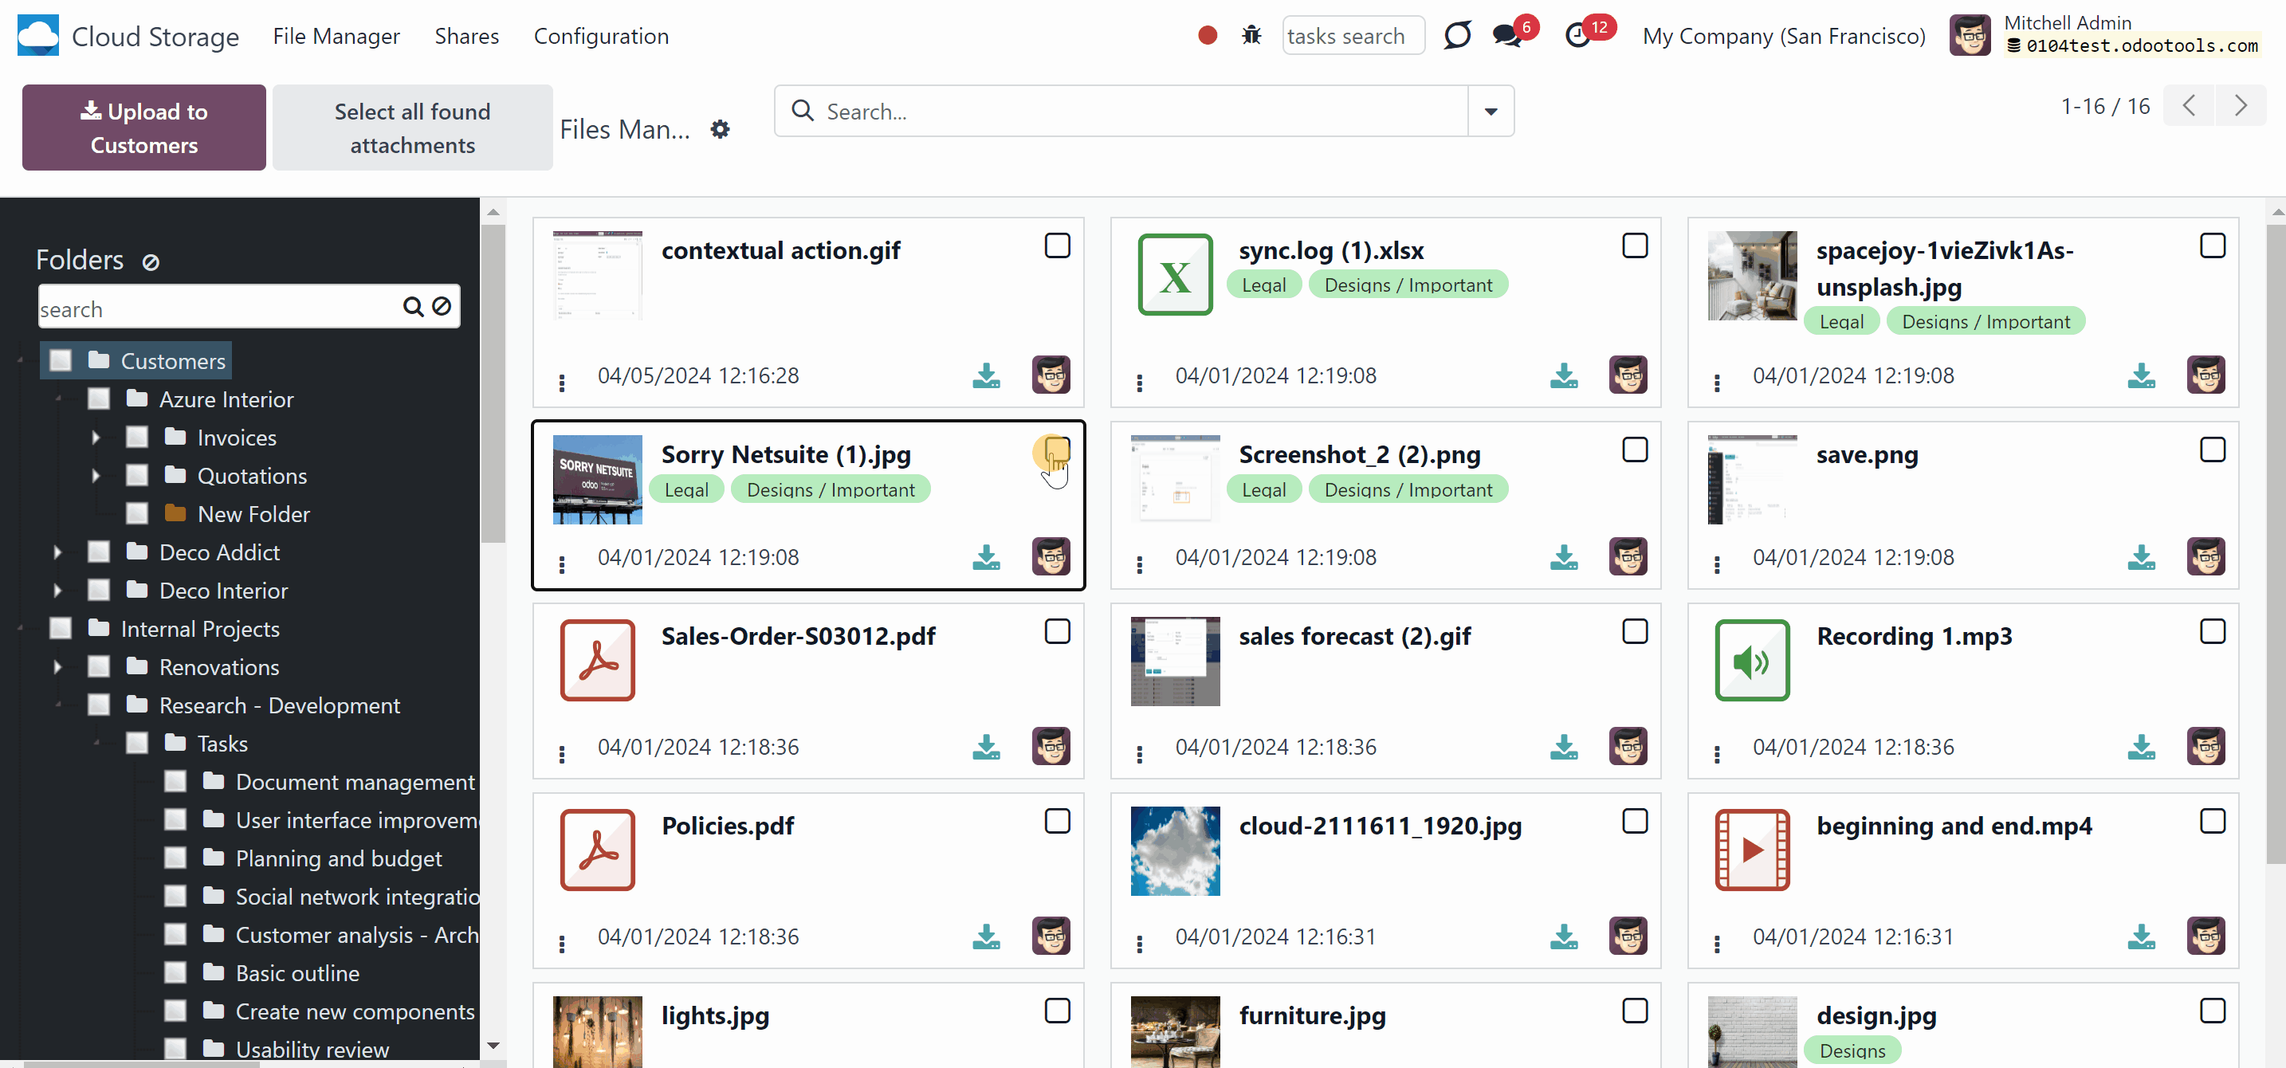2286x1068 pixels.
Task: Click the Excel file icon of sync.log (1).xlsx
Action: pos(1175,275)
